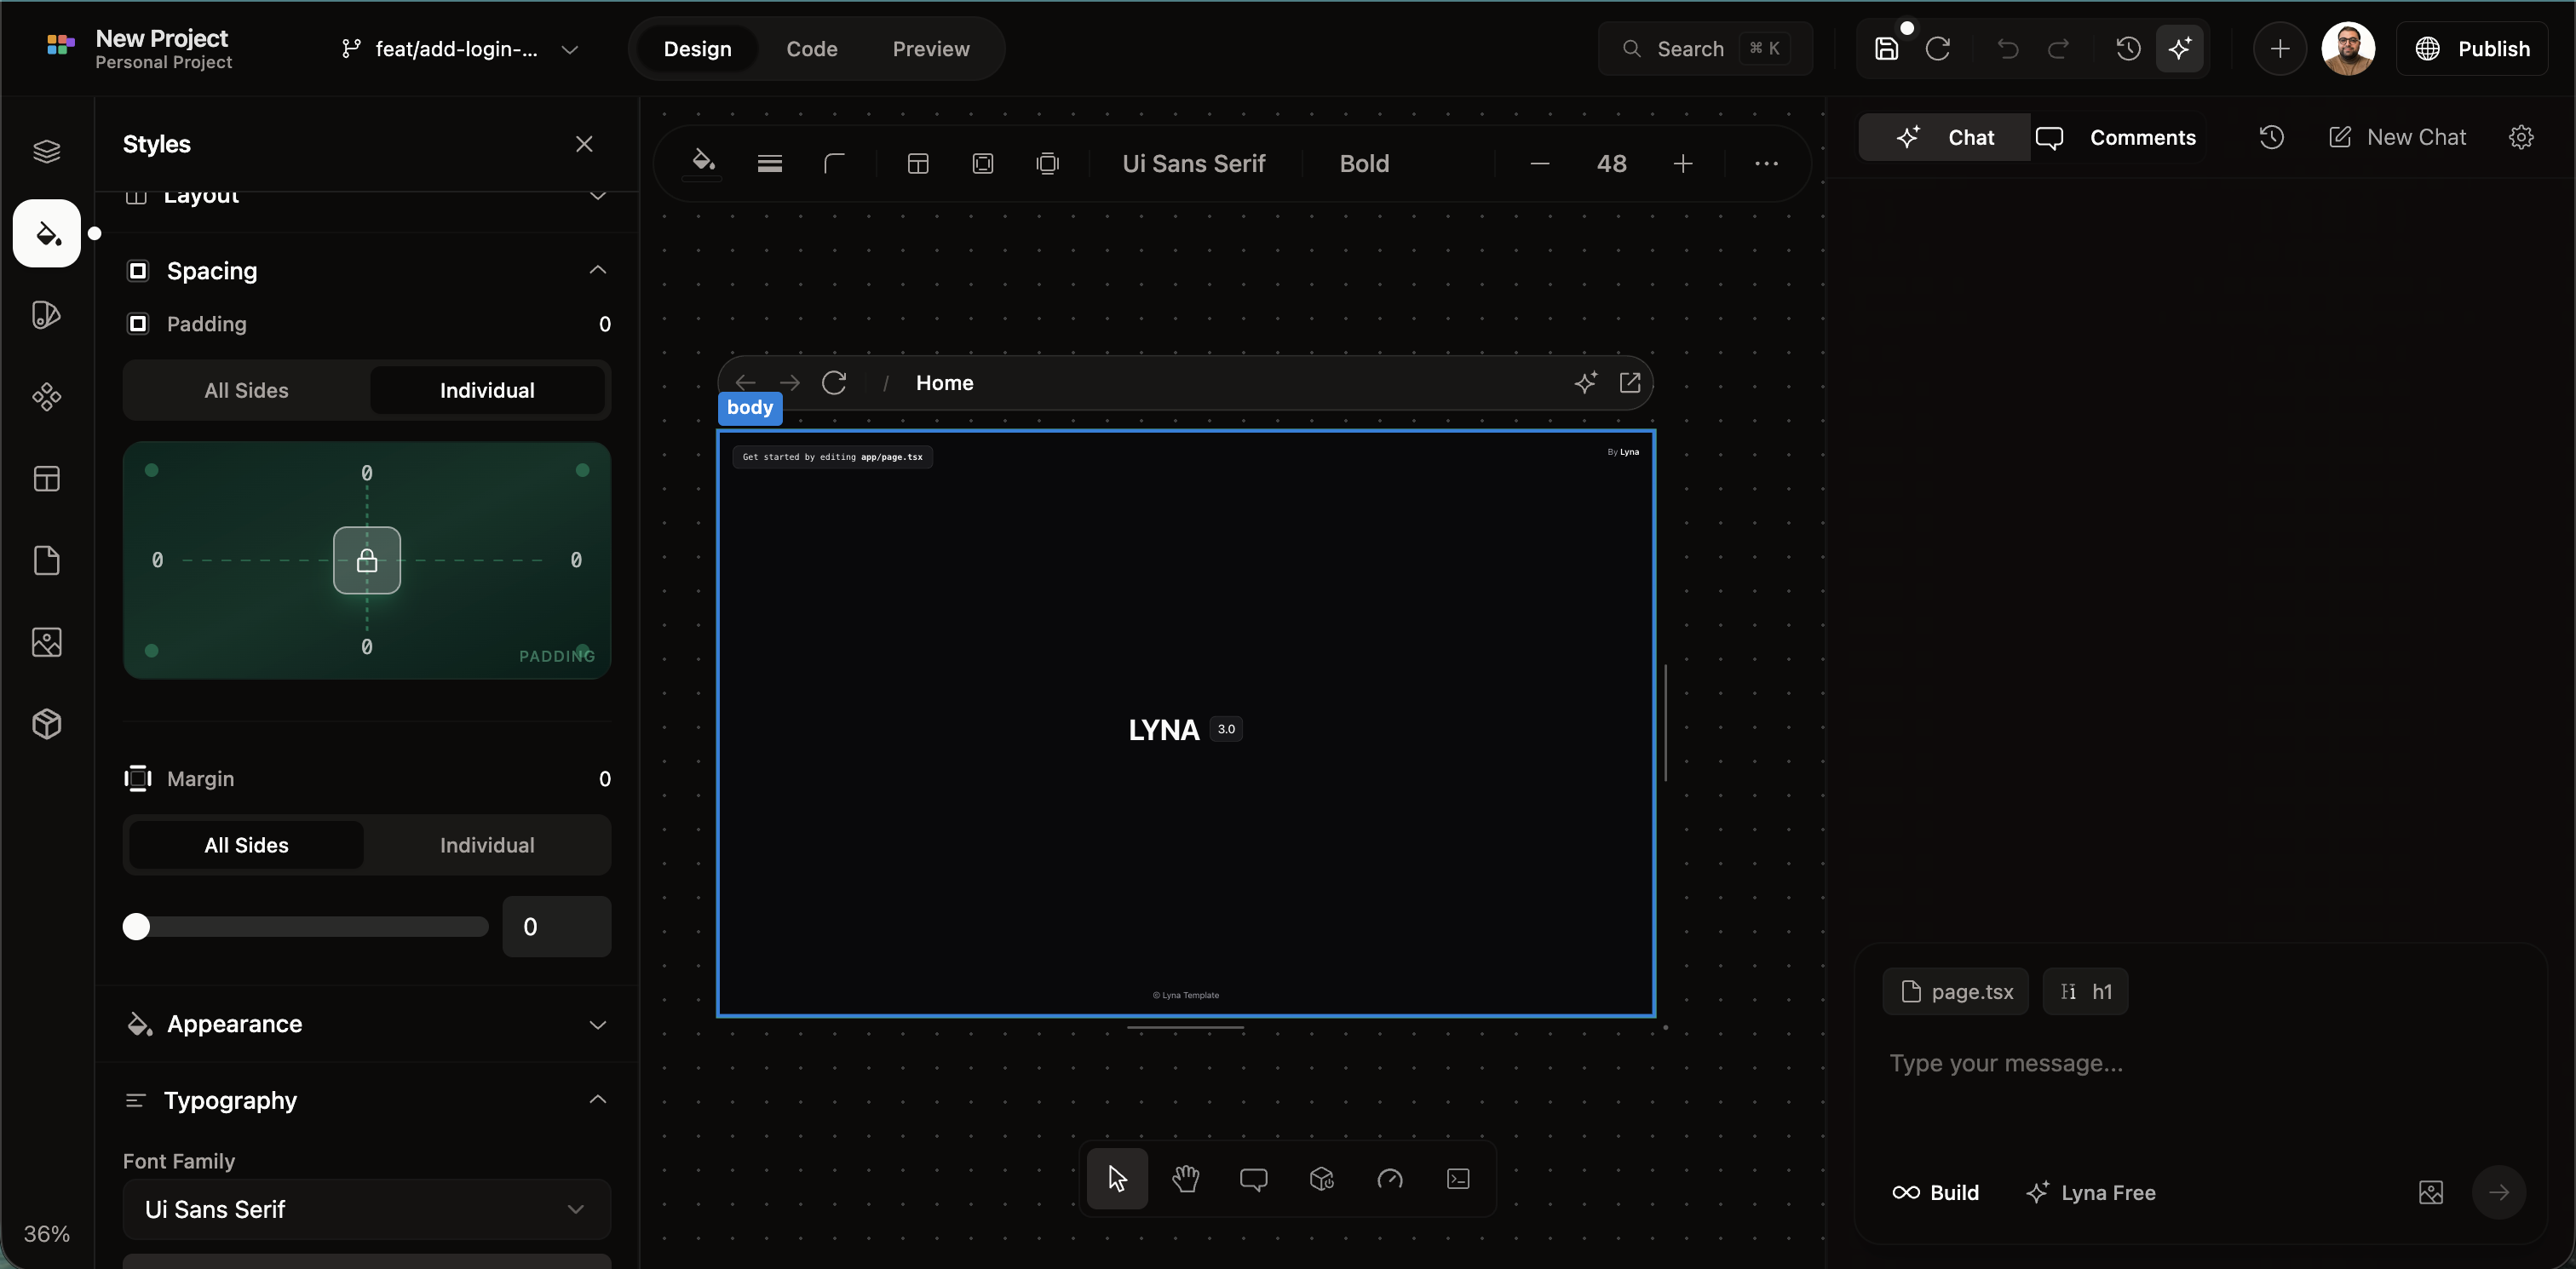The width and height of the screenshot is (2576, 1269).
Task: Collapse the Spacing section
Action: [597, 270]
